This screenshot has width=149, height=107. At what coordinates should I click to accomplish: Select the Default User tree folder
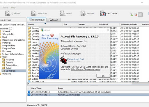(x=12, y=65)
